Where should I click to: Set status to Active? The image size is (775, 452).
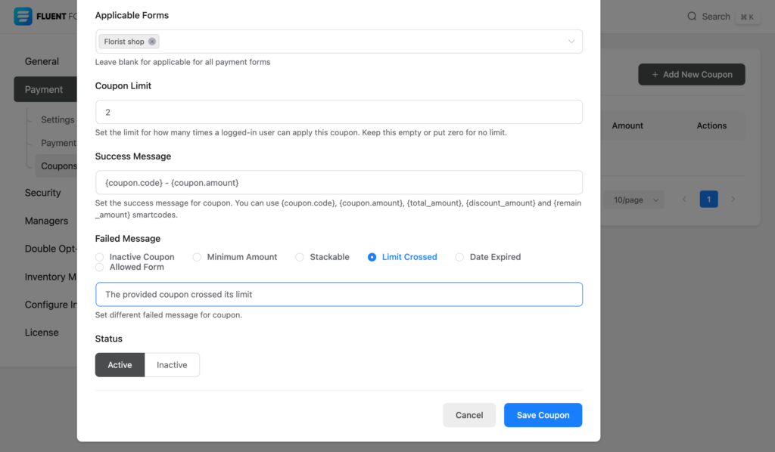tap(120, 364)
